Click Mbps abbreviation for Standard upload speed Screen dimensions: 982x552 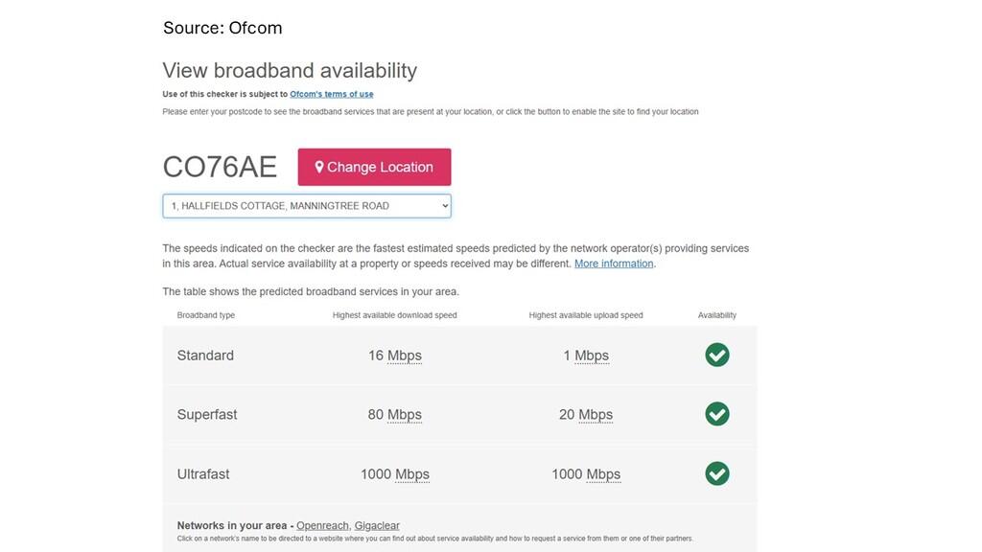pos(592,356)
